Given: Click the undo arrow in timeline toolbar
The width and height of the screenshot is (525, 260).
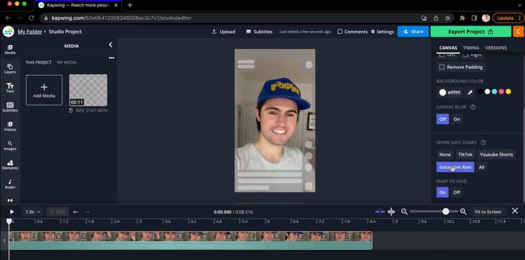Looking at the screenshot, I should (x=75, y=212).
